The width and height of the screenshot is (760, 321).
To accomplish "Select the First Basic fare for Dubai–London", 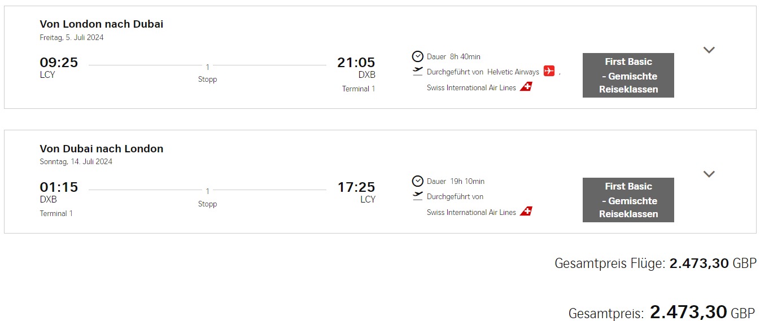I will pyautogui.click(x=628, y=200).
